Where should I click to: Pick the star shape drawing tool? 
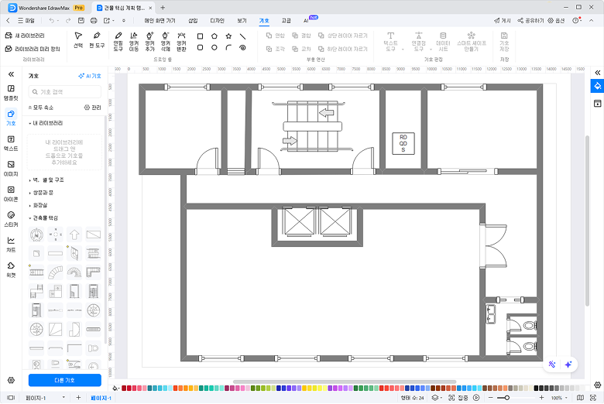(228, 36)
